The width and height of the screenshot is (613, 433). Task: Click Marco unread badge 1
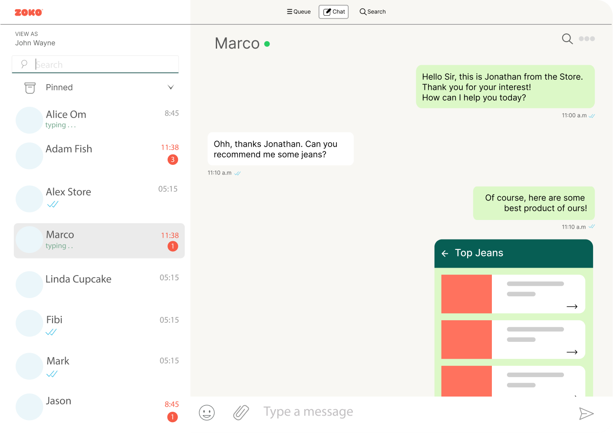(173, 246)
